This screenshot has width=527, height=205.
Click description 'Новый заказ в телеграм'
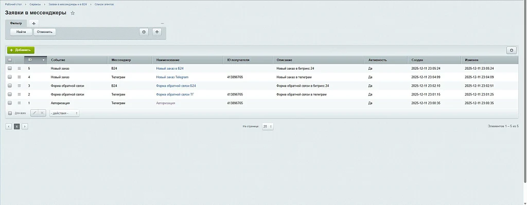tap(294, 77)
